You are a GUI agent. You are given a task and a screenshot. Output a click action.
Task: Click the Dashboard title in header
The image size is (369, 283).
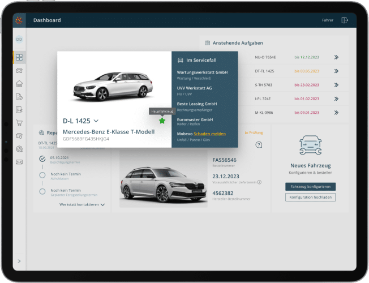coord(47,20)
